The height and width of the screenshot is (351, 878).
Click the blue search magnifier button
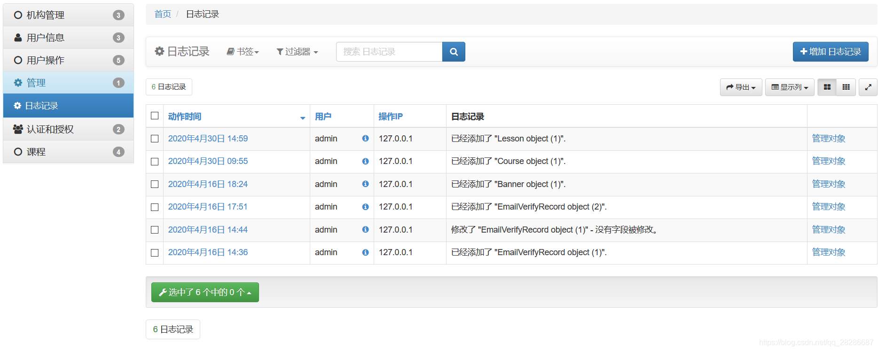(454, 52)
